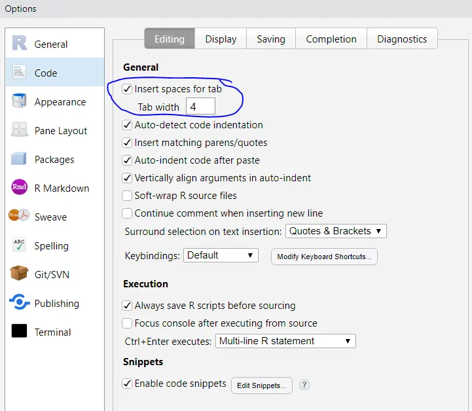Switch to the Display tab
472x411 pixels.
(x=221, y=39)
